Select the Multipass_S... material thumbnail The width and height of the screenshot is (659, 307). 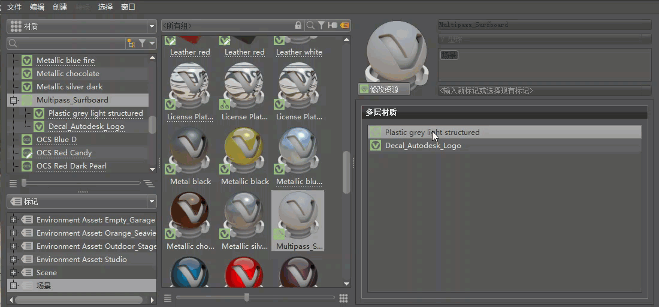[298, 221]
